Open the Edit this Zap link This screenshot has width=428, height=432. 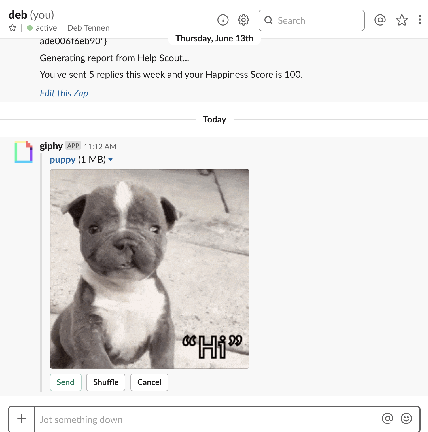click(x=64, y=93)
